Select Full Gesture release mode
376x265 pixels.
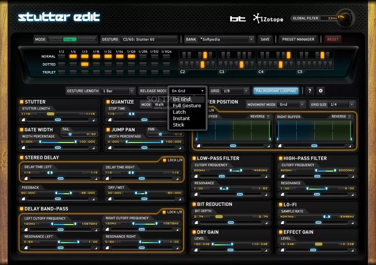point(187,106)
